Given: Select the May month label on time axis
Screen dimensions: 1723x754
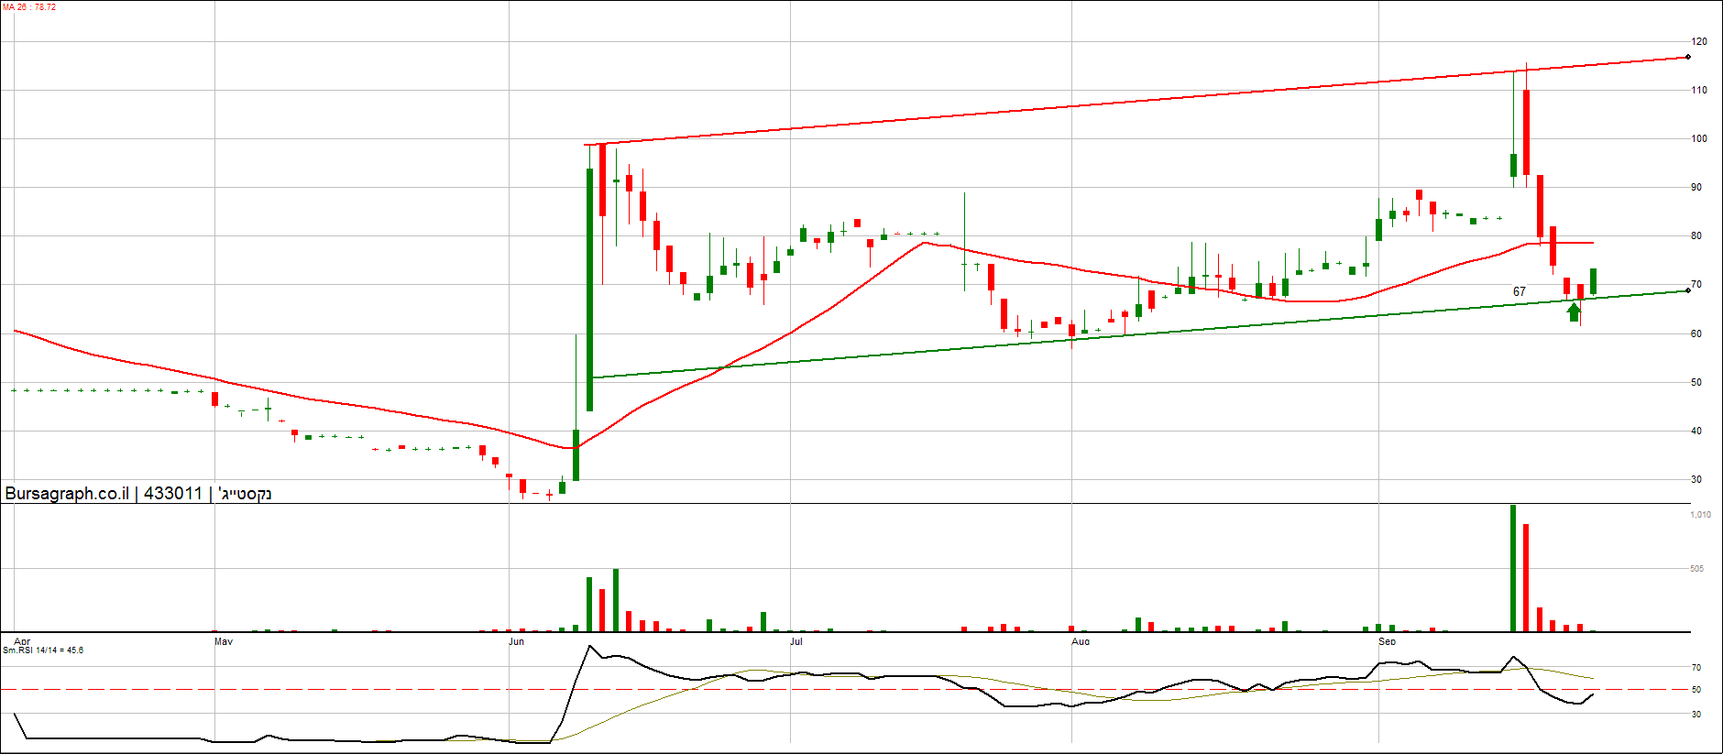Looking at the screenshot, I should pos(224,641).
